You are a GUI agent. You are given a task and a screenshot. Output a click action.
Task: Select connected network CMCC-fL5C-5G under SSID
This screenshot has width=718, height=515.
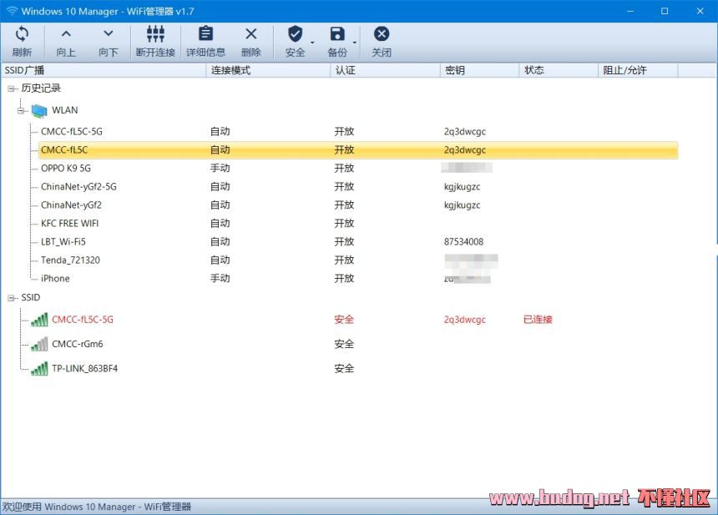click(83, 320)
